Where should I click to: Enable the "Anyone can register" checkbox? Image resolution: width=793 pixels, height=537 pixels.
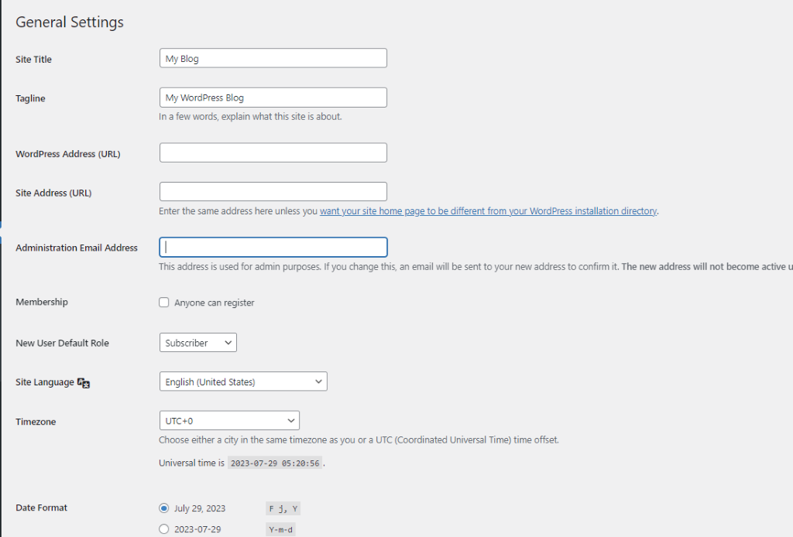(x=163, y=302)
